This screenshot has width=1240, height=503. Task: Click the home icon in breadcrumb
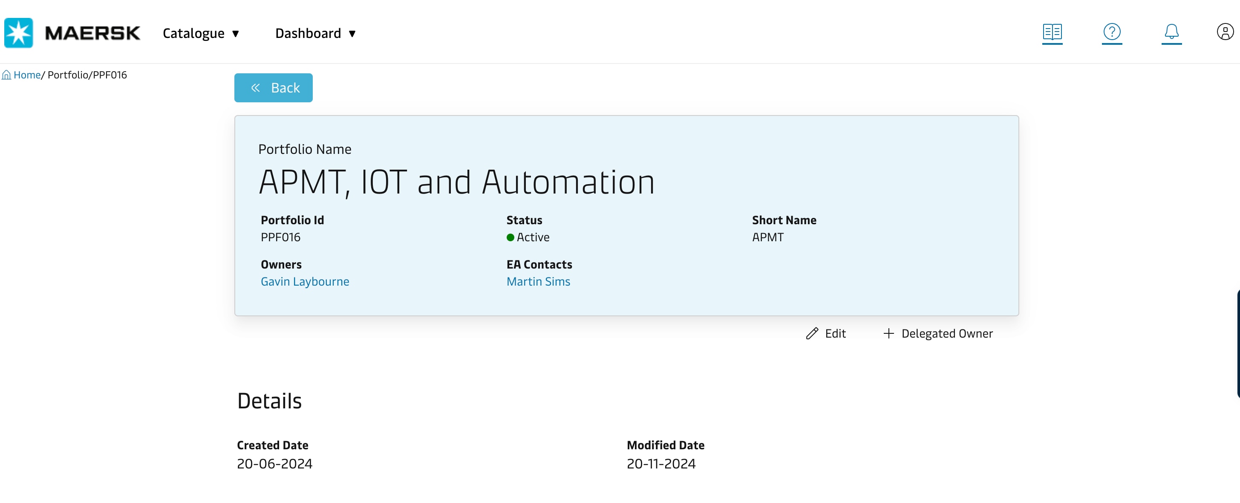(x=6, y=75)
